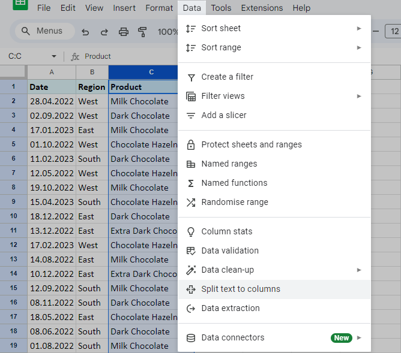Click the undo arrow icon
401x353 pixels.
tap(85, 32)
